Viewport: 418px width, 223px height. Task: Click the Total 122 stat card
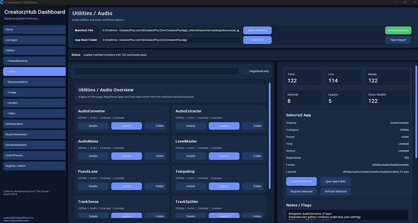click(303, 78)
